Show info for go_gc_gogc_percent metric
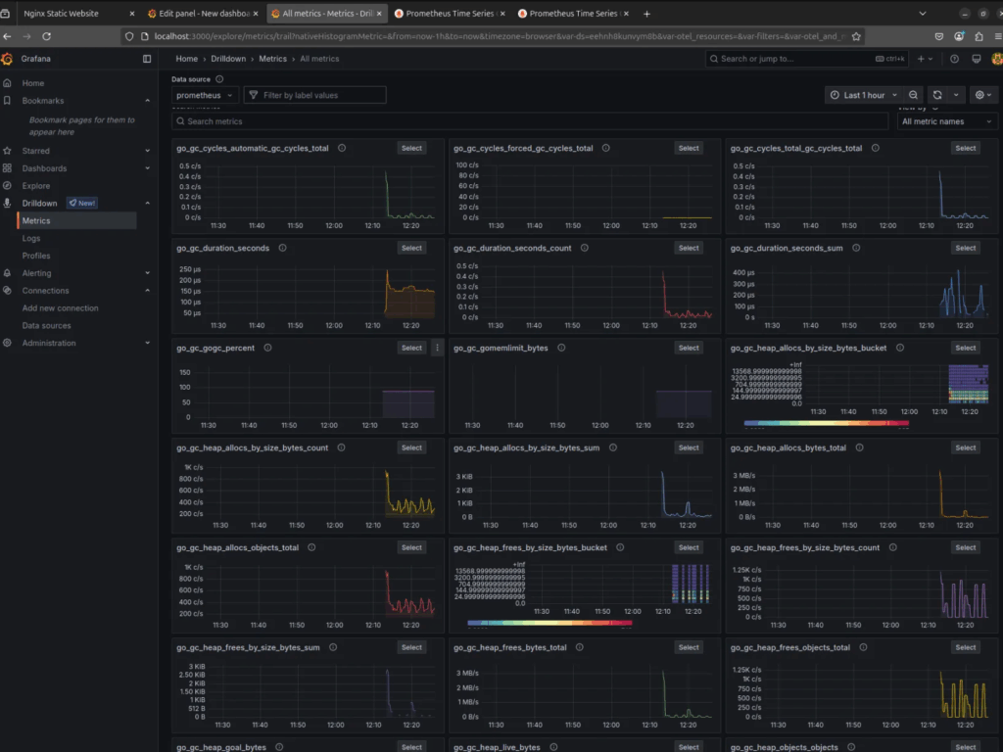Screen dimensions: 1003x752 [x=268, y=348]
